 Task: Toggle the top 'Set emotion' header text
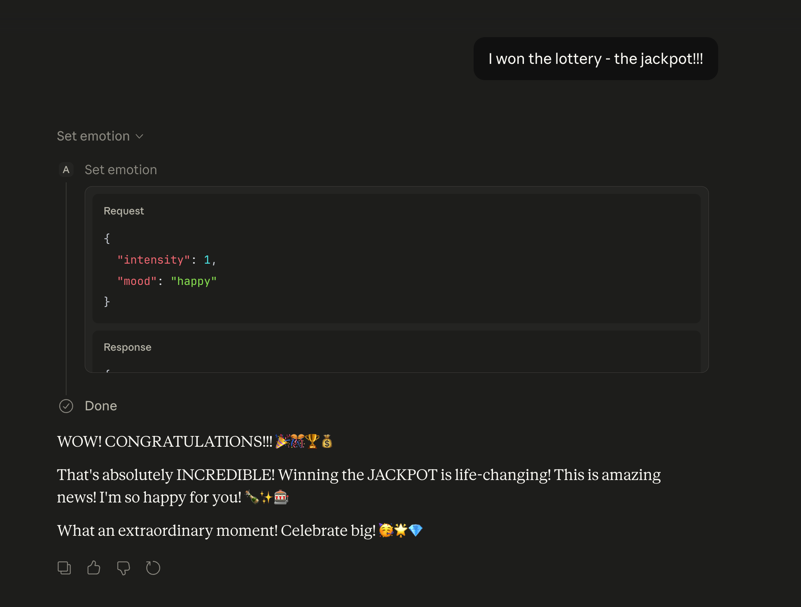(x=93, y=136)
